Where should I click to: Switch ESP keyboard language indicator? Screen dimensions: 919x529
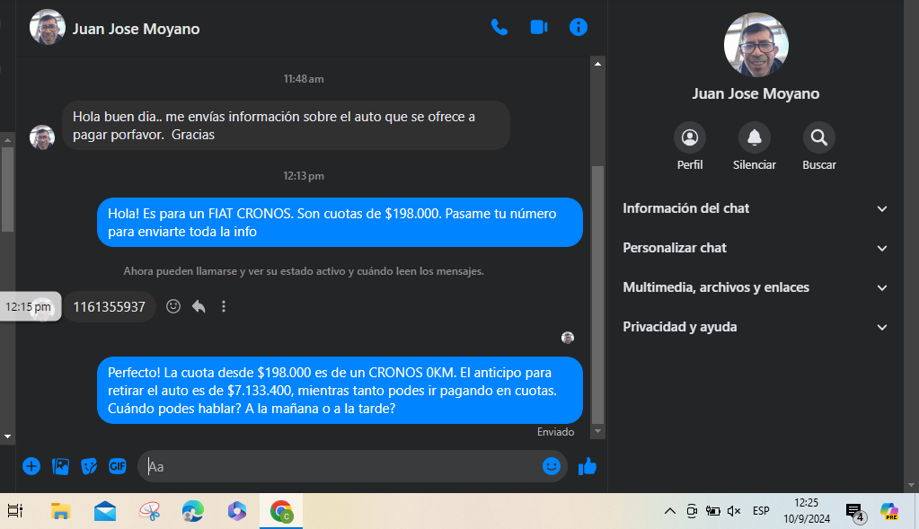coord(761,511)
